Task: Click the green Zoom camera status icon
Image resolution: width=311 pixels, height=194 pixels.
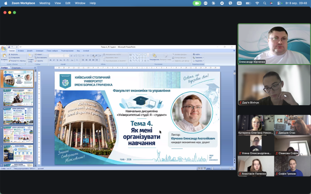Action: pyautogui.click(x=197, y=3)
